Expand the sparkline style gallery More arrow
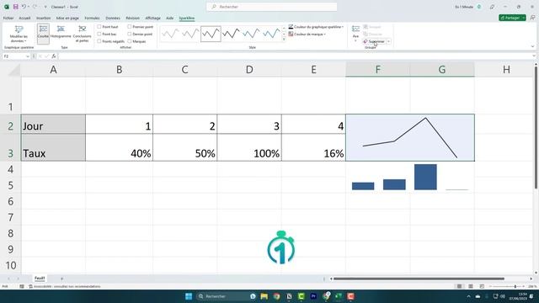539x303 pixels. click(284, 40)
